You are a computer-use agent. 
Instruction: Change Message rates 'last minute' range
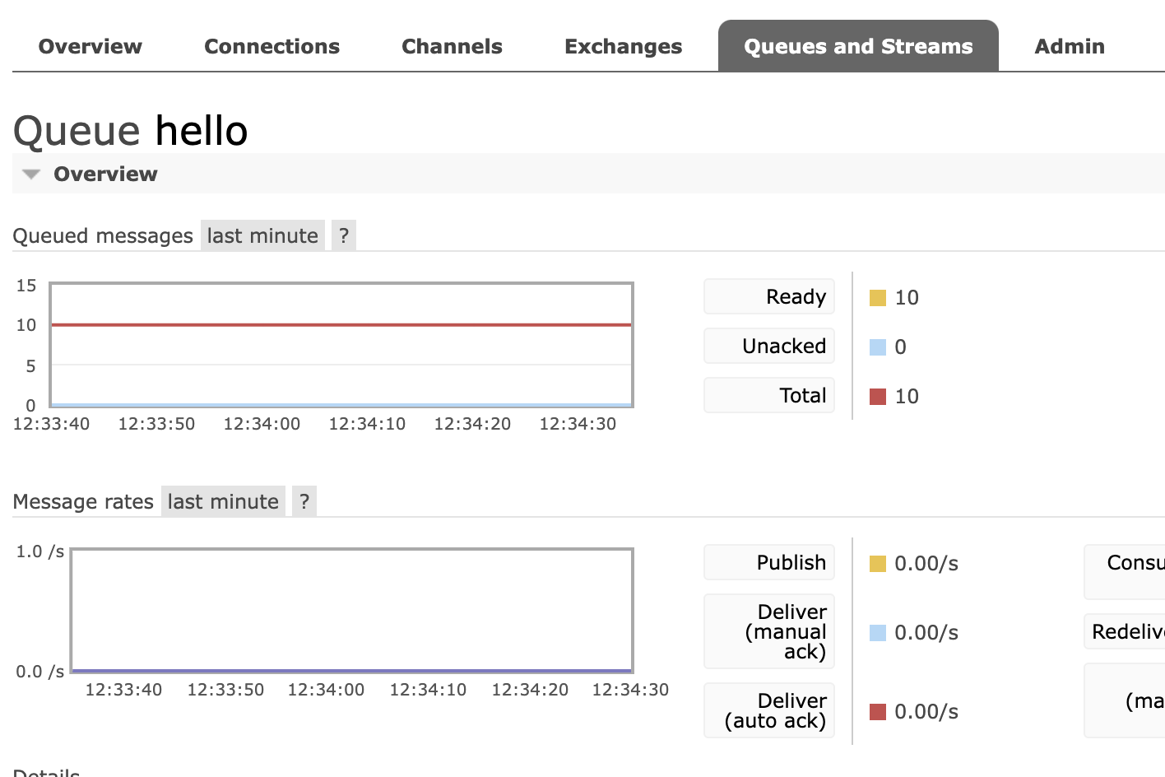(223, 501)
